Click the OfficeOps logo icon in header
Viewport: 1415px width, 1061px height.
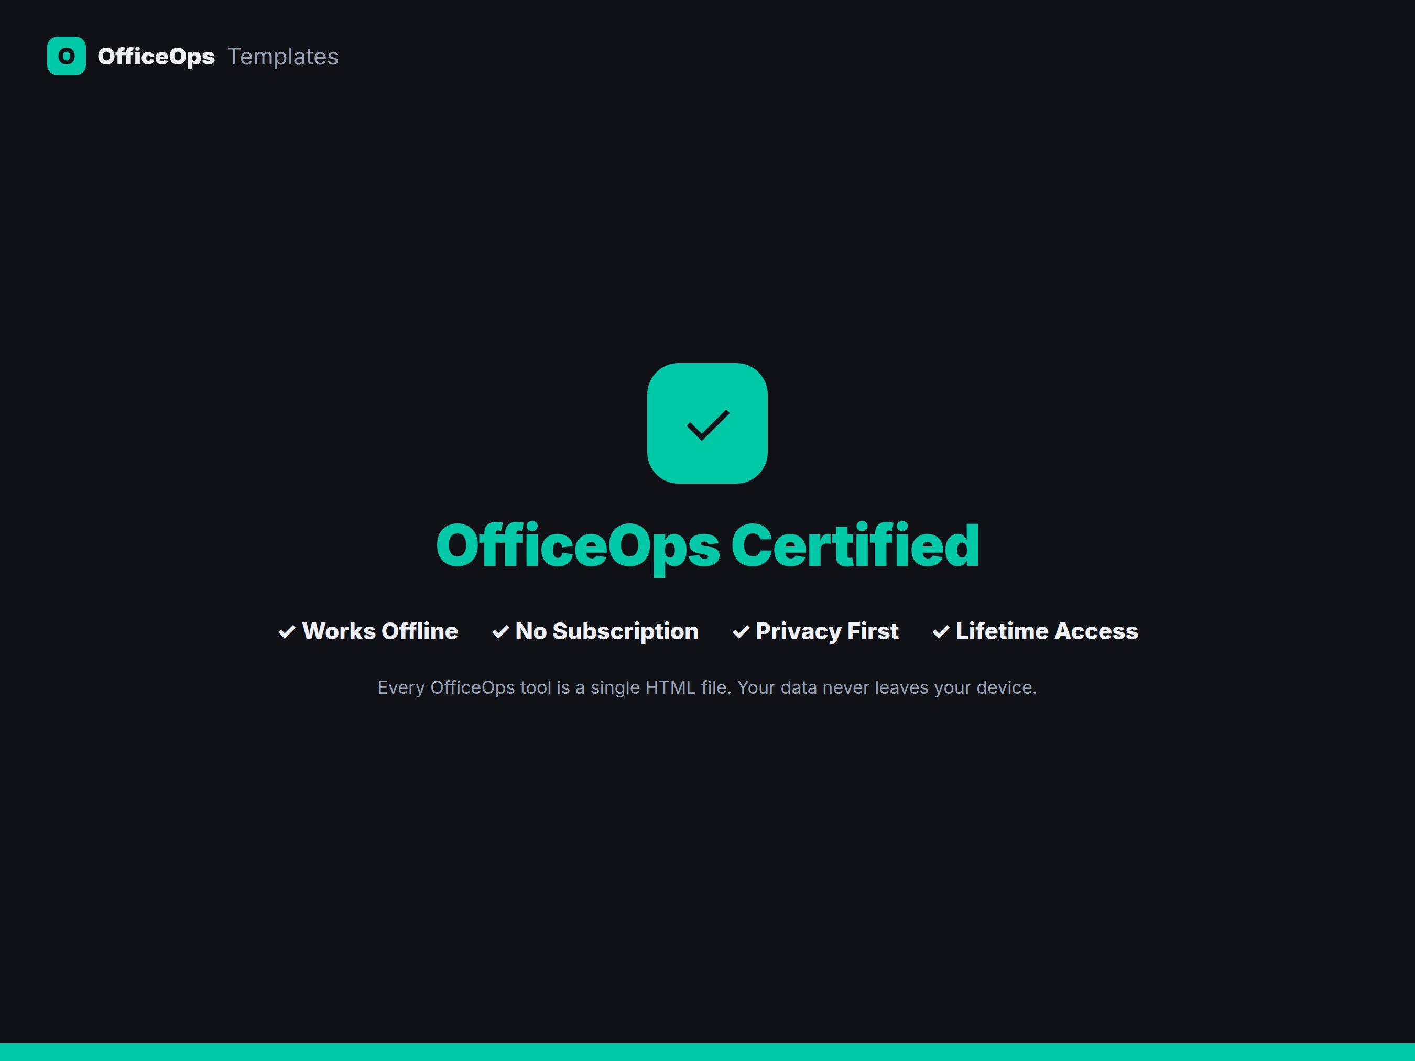(x=67, y=56)
